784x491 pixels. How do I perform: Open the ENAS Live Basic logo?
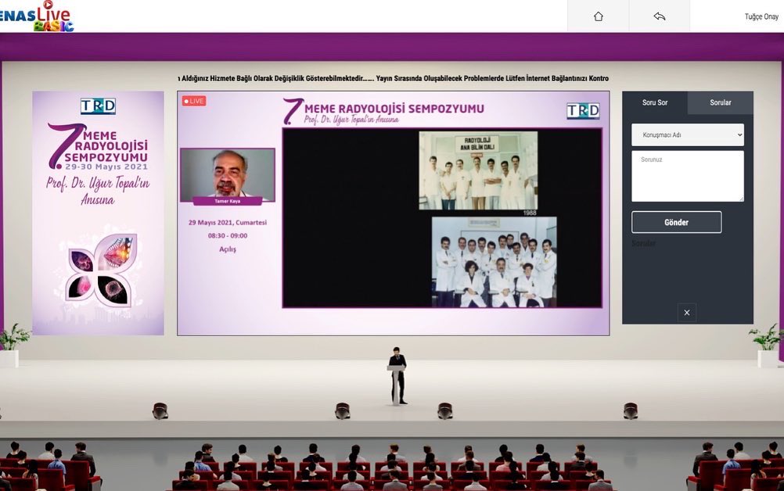pos(36,16)
